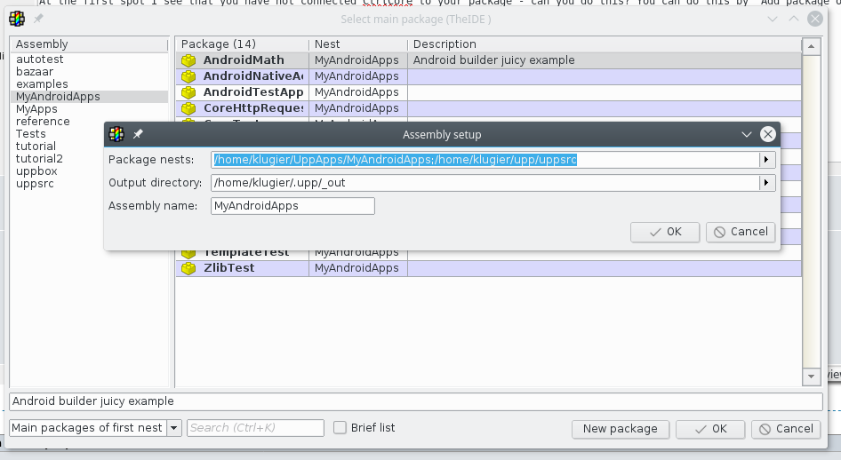Open the Package nests browse arrow
This screenshot has width=841, height=460.
(765, 160)
